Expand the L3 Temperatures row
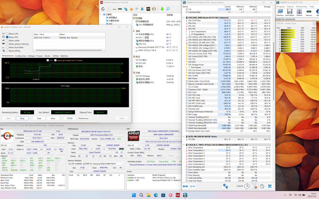 (x=186, y=34)
